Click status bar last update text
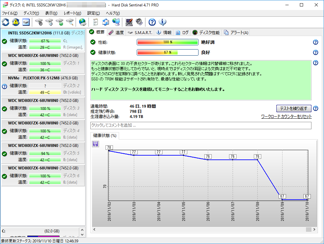The image size is (324, 244). coord(40,241)
